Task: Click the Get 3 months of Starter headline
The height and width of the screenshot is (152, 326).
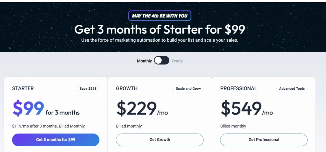Action: (160, 29)
